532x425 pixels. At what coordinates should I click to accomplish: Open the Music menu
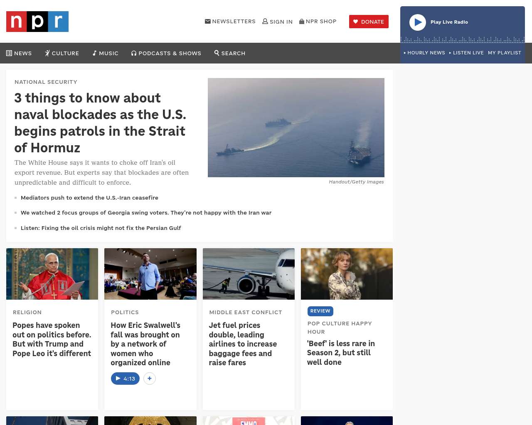(x=106, y=53)
